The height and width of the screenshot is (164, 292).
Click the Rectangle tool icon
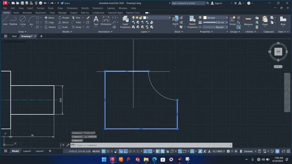37,18
